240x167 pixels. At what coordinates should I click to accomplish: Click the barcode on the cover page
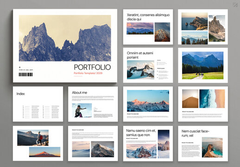25,75
